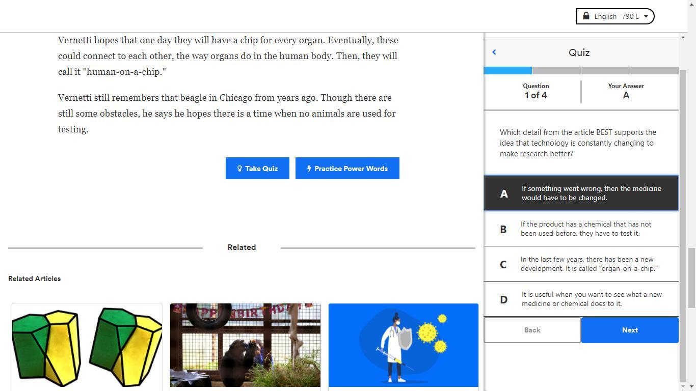Click the Related section divider heading
The image size is (696, 391).
[x=242, y=247]
